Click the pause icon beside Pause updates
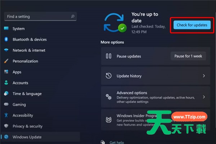 (109, 56)
